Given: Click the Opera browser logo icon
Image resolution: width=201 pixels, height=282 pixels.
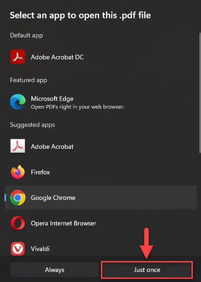Looking at the screenshot, I should coord(18,223).
